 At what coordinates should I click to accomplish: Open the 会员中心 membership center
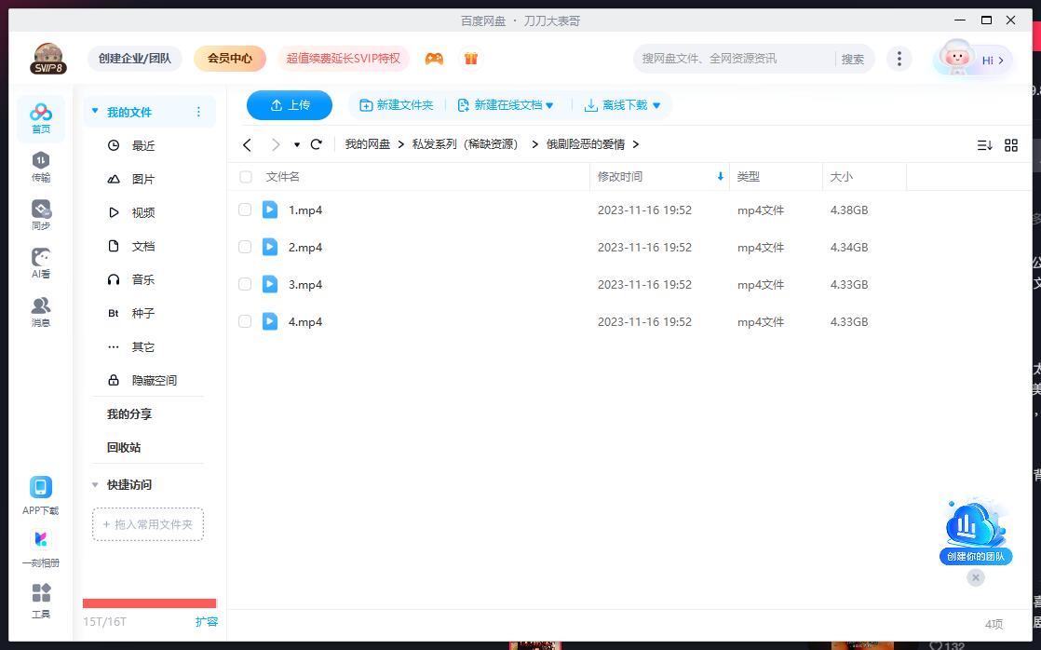228,58
